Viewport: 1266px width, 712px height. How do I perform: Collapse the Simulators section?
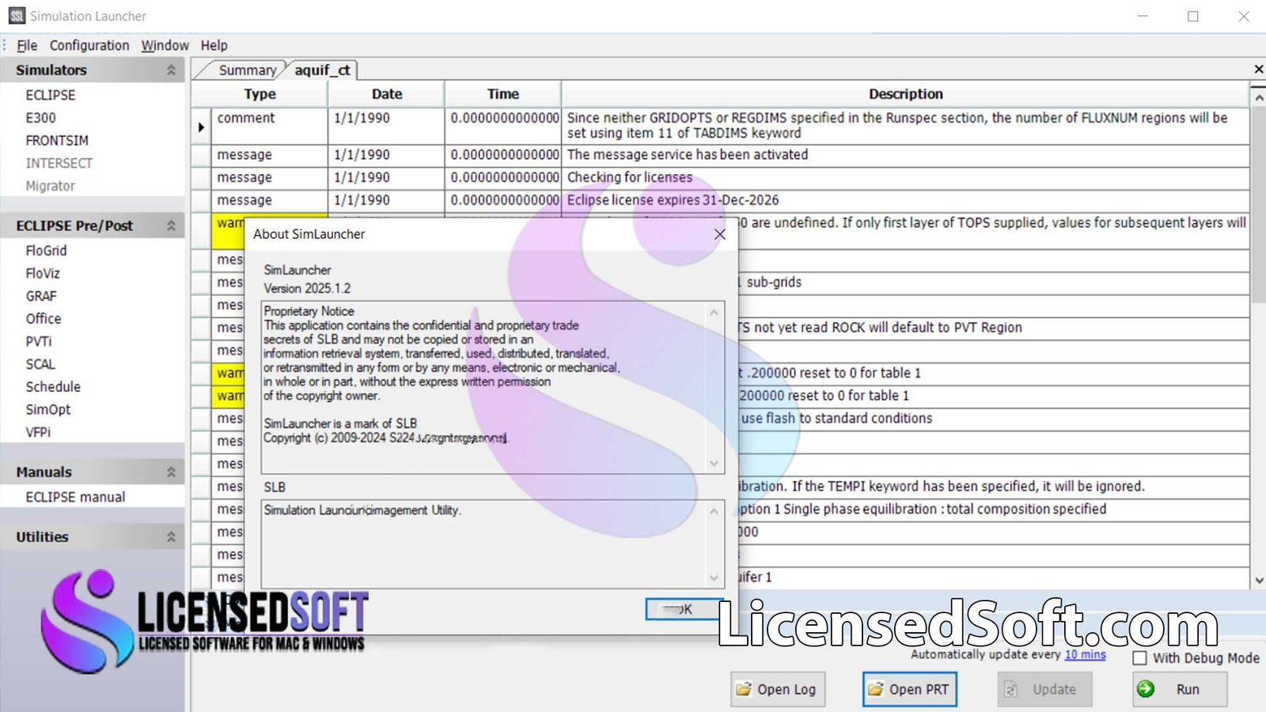[169, 70]
